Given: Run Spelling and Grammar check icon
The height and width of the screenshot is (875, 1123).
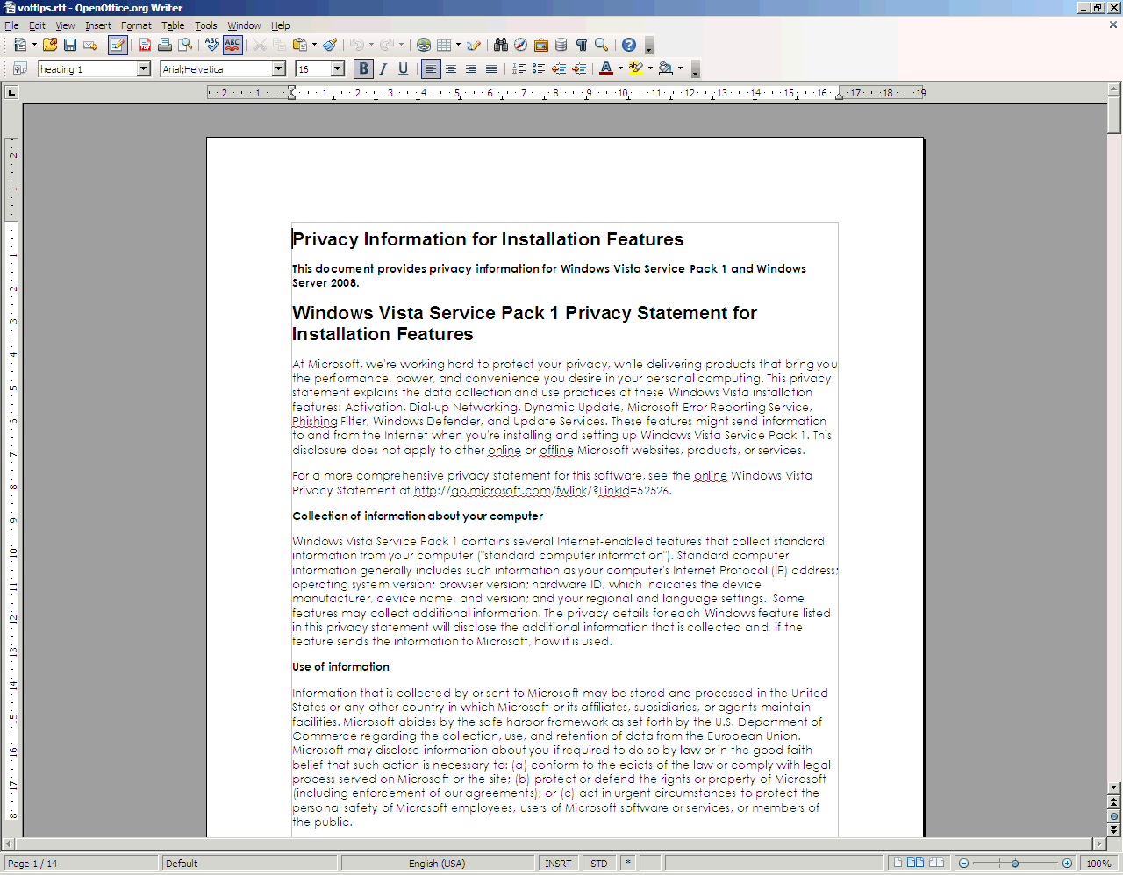Looking at the screenshot, I should [212, 45].
